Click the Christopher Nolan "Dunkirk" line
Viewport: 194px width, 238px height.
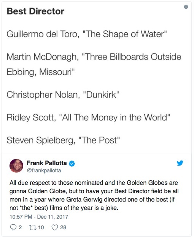[x=62, y=95]
